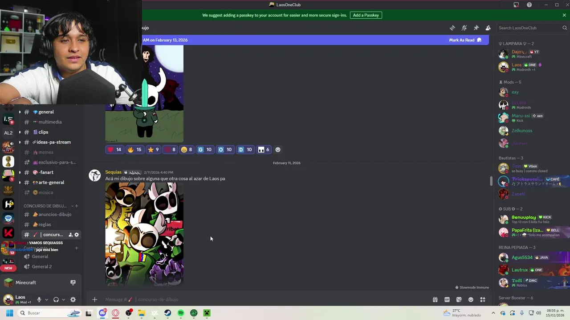Viewport: 570px width, 320px height.
Task: Open the memes channel
Action: click(46, 152)
